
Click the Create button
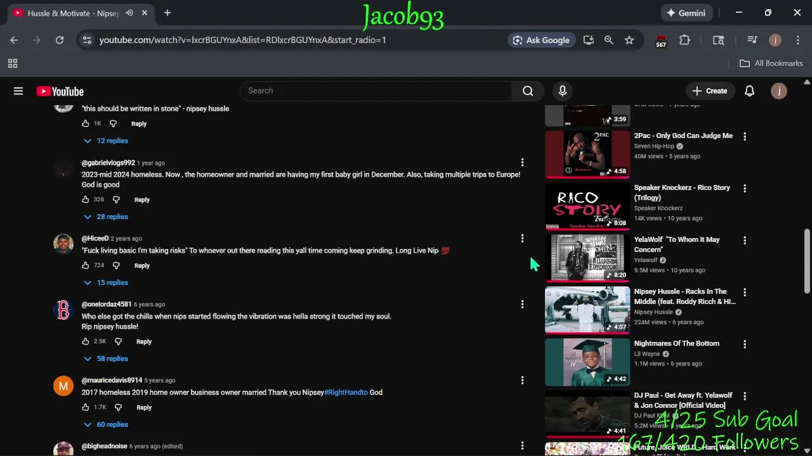click(x=710, y=91)
